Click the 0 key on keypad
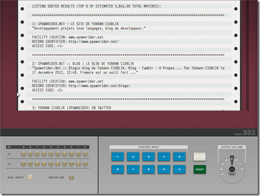This screenshot has width=260, height=196. (x=179, y=169)
